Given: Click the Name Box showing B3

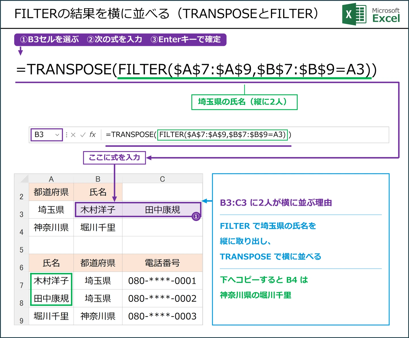Looking at the screenshot, I should tap(47, 135).
